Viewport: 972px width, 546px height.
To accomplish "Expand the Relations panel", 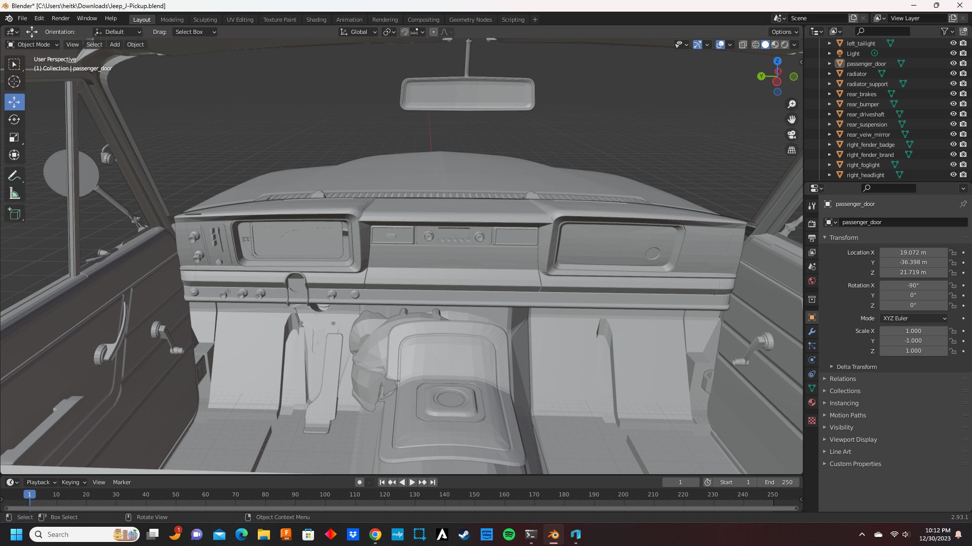I will [x=842, y=379].
